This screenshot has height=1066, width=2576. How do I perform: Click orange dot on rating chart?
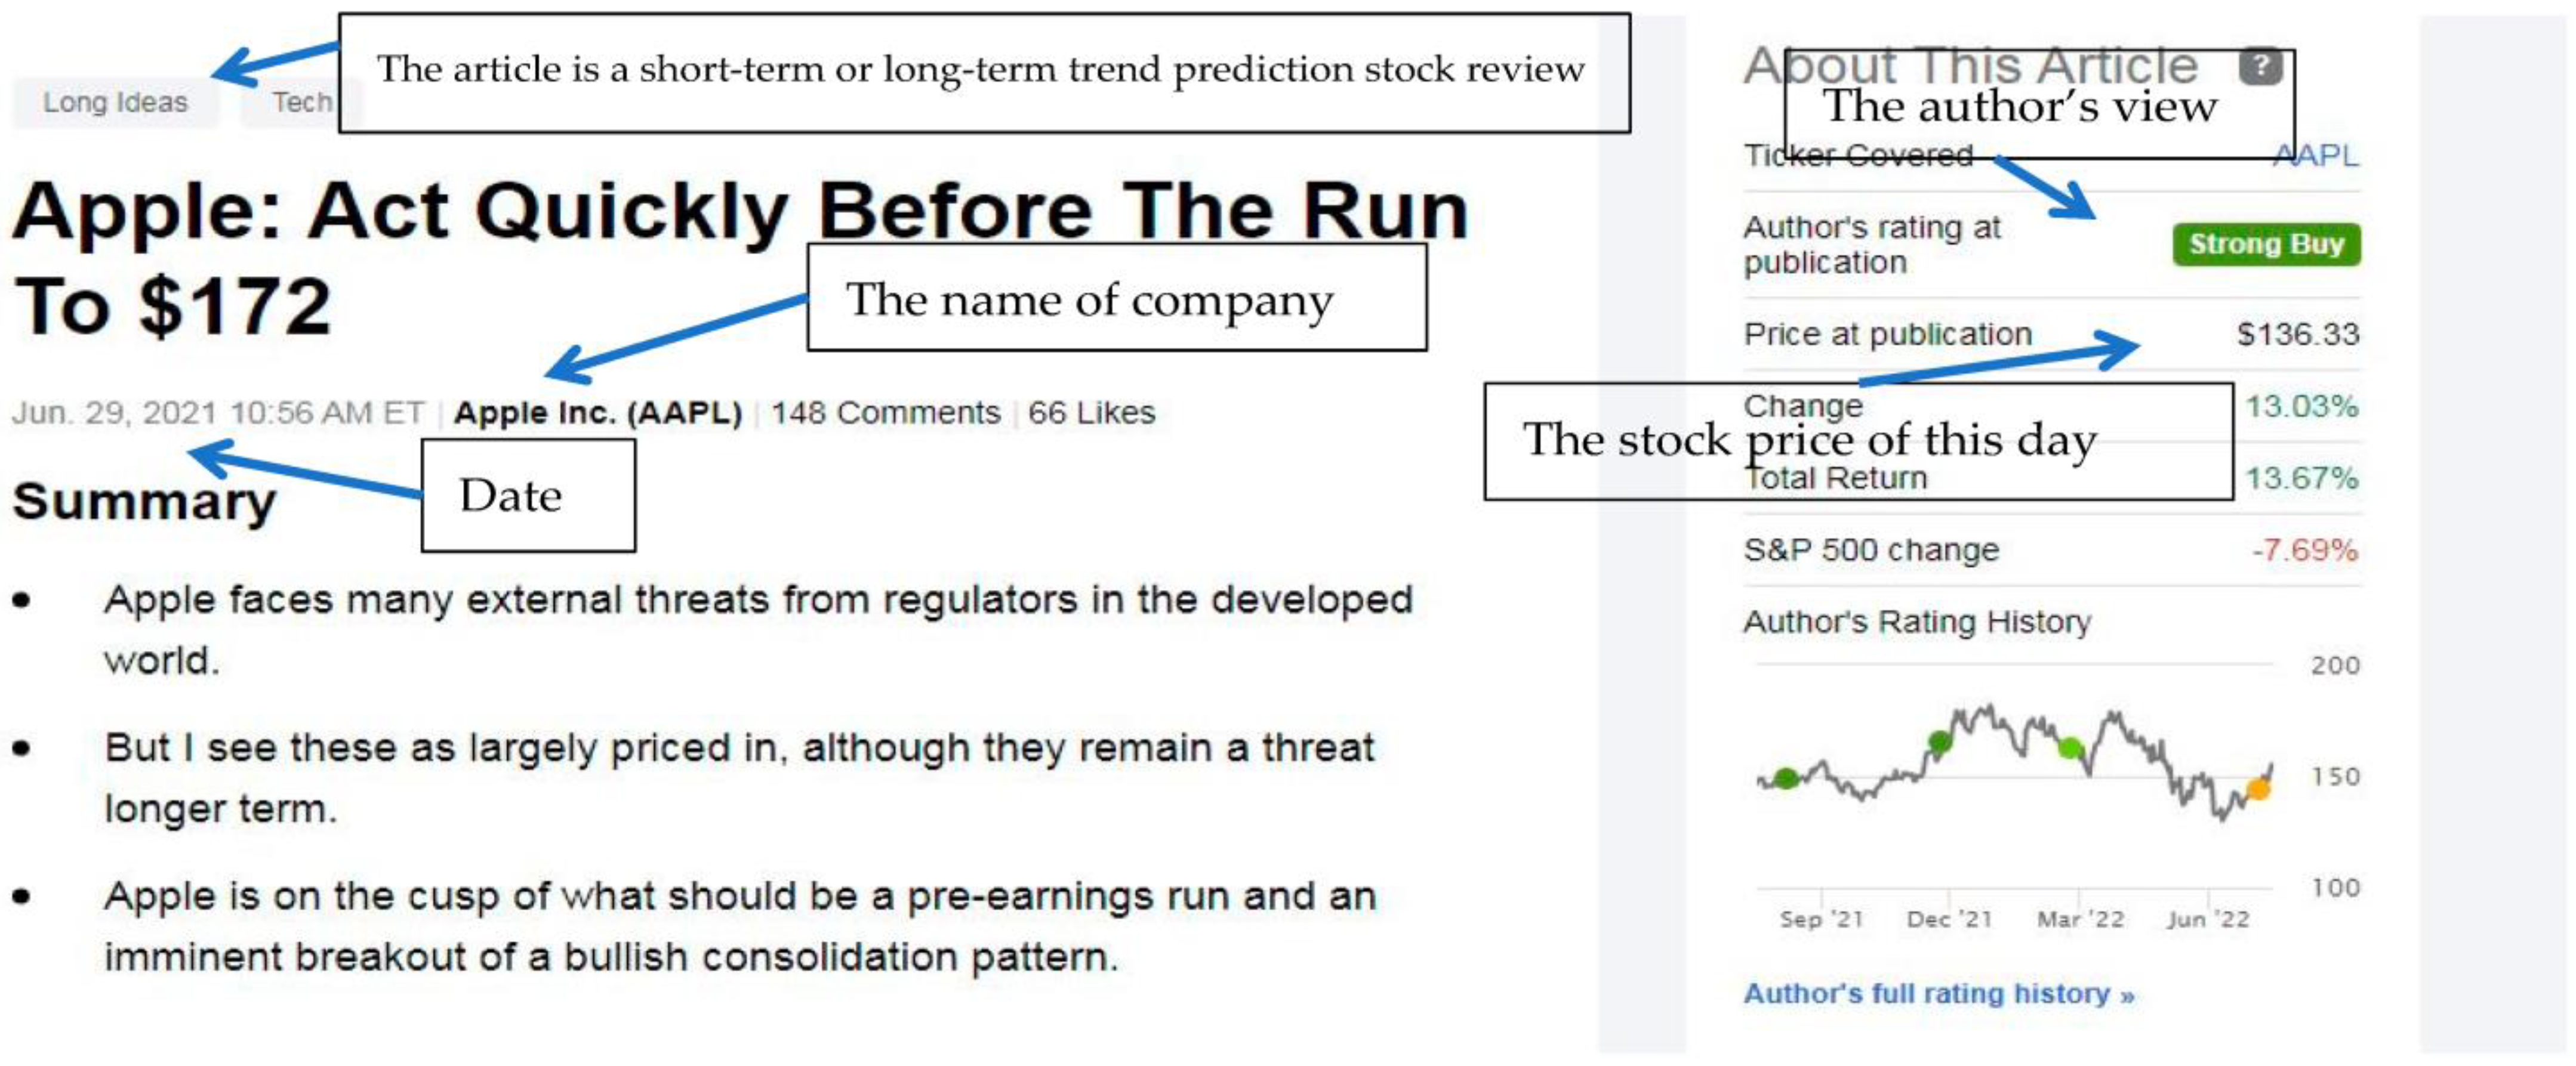tap(2258, 789)
